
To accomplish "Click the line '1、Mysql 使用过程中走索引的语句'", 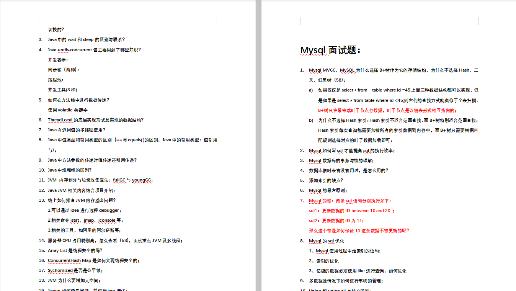I will click(345, 251).
